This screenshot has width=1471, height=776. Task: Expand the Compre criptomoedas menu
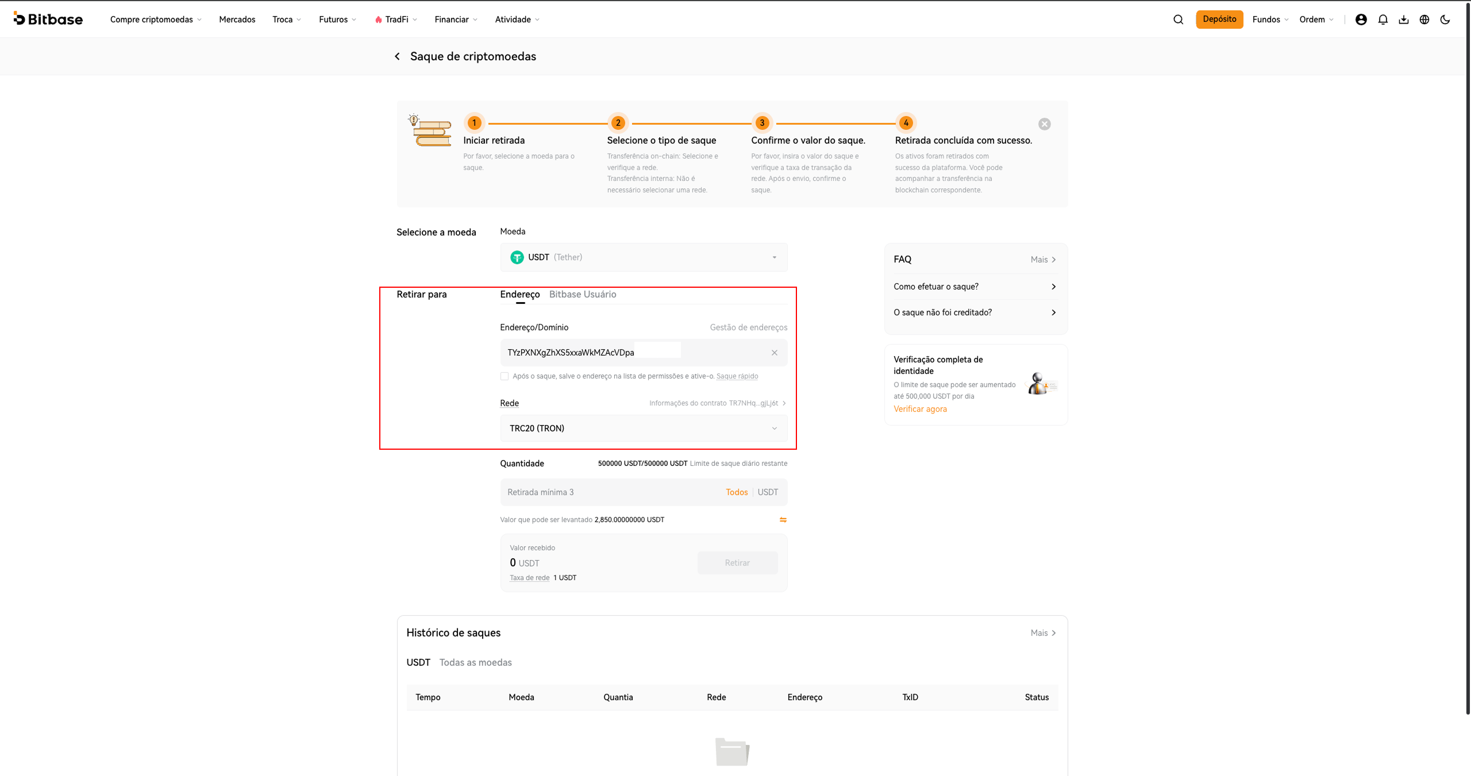pyautogui.click(x=156, y=20)
